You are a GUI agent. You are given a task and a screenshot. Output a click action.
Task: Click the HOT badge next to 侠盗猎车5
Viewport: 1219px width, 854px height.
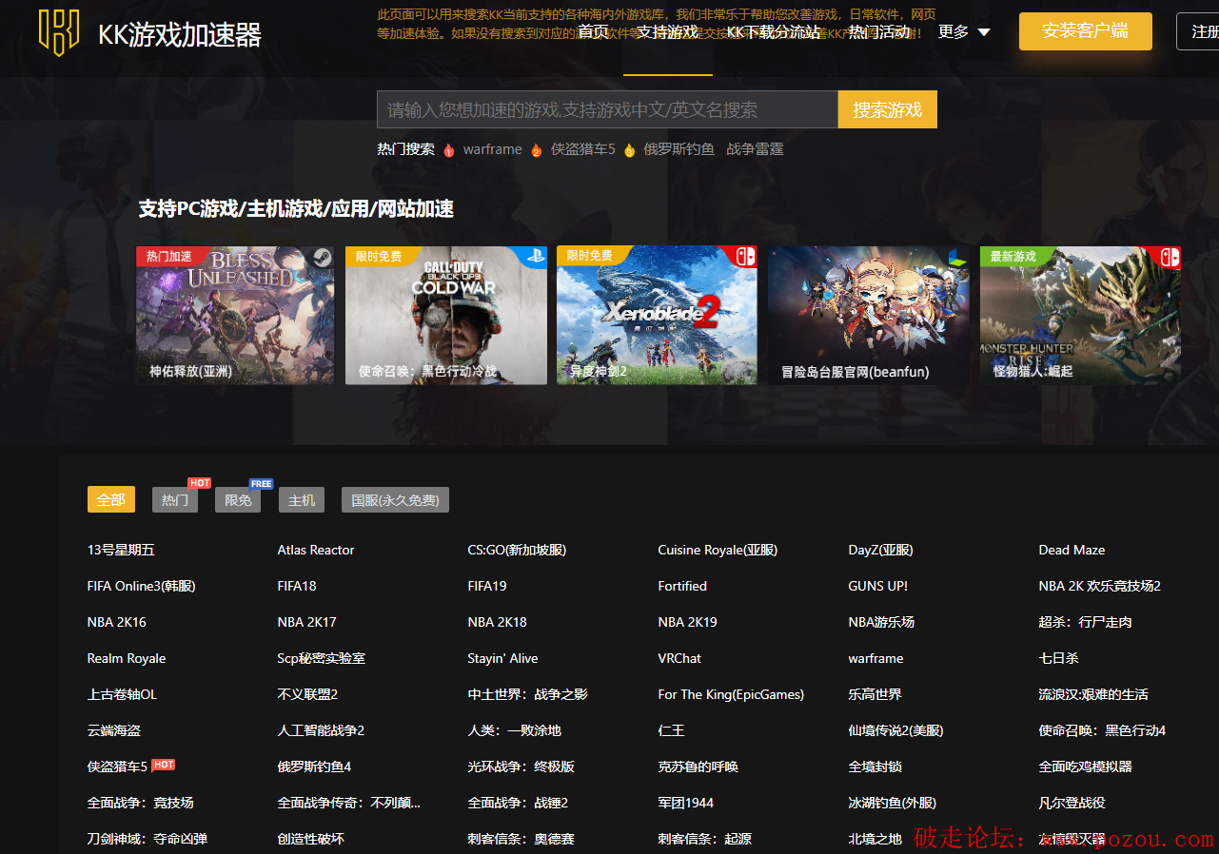(164, 765)
